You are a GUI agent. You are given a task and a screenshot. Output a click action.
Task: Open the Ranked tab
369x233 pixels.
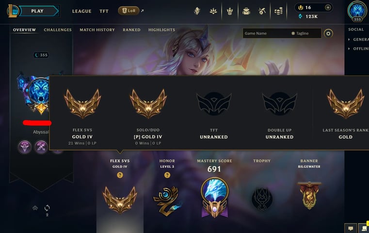point(131,30)
